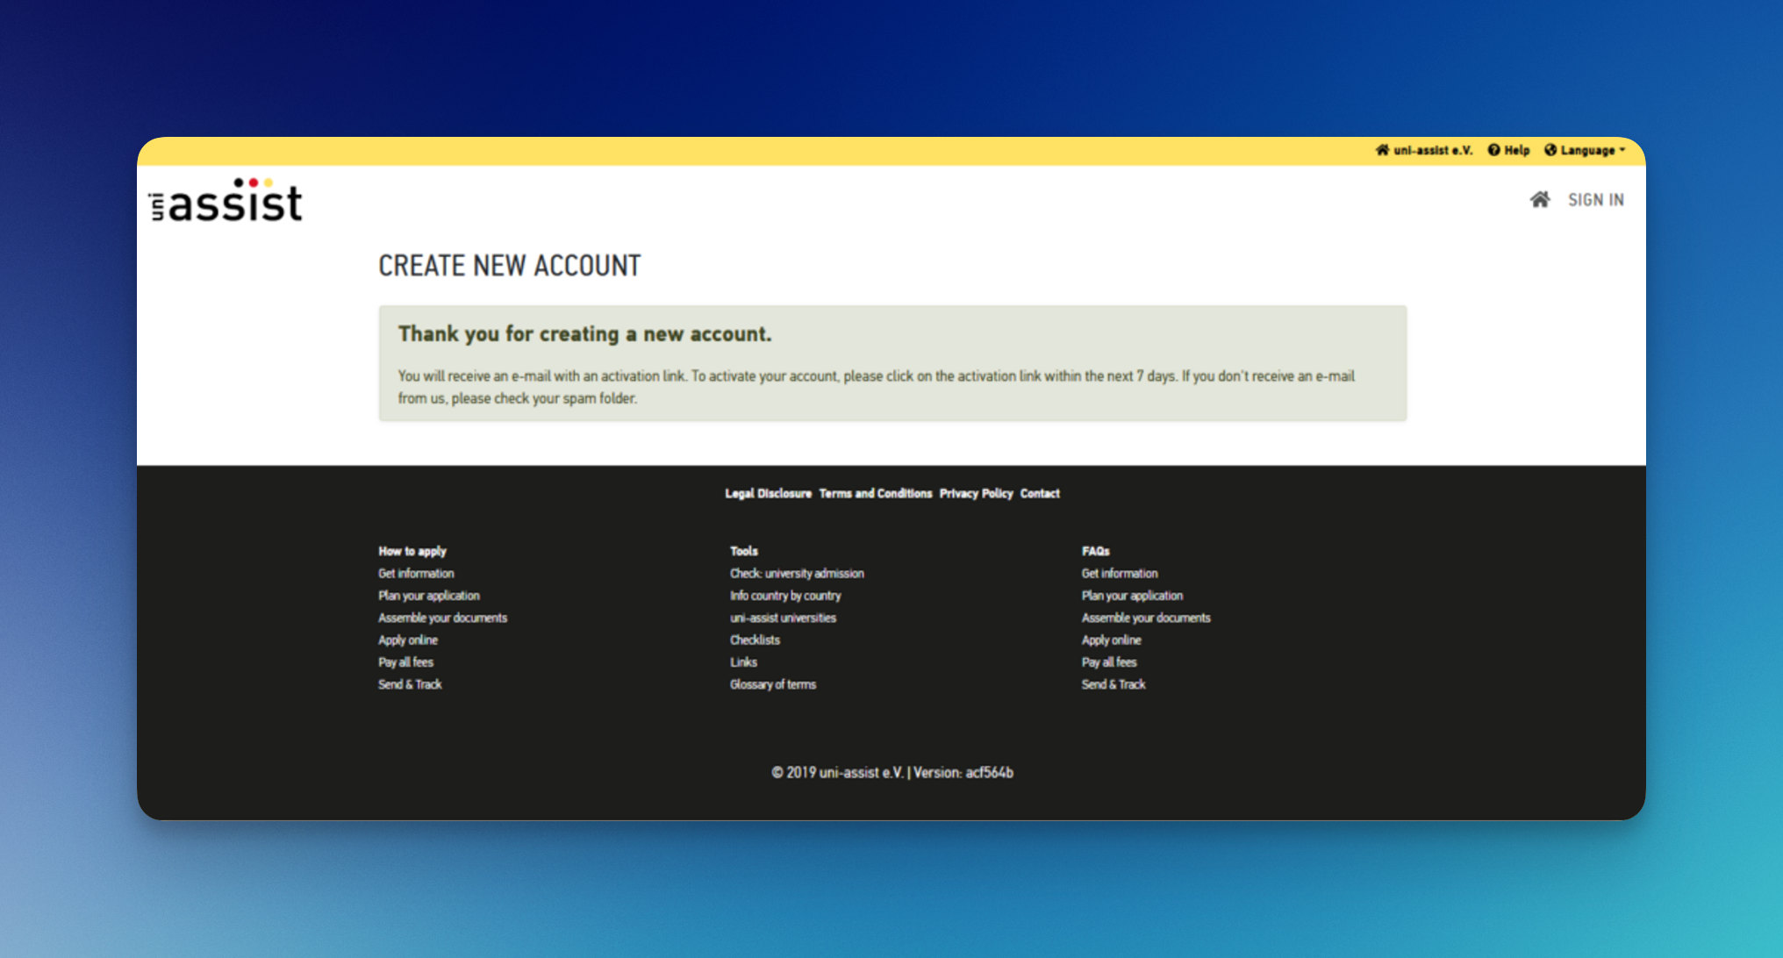The height and width of the screenshot is (958, 1783).
Task: Click the 2019 uni-assist e.V. version text
Action: 892,773
